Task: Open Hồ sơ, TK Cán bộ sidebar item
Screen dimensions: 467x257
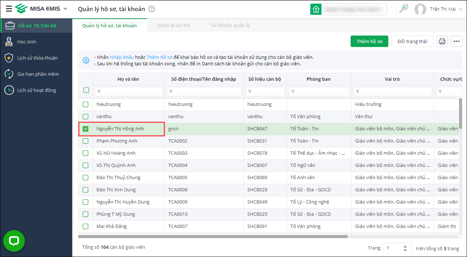Action: point(36,25)
